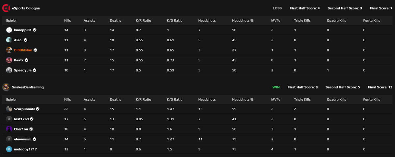Click elemmmm's default avatar

coord(9,139)
